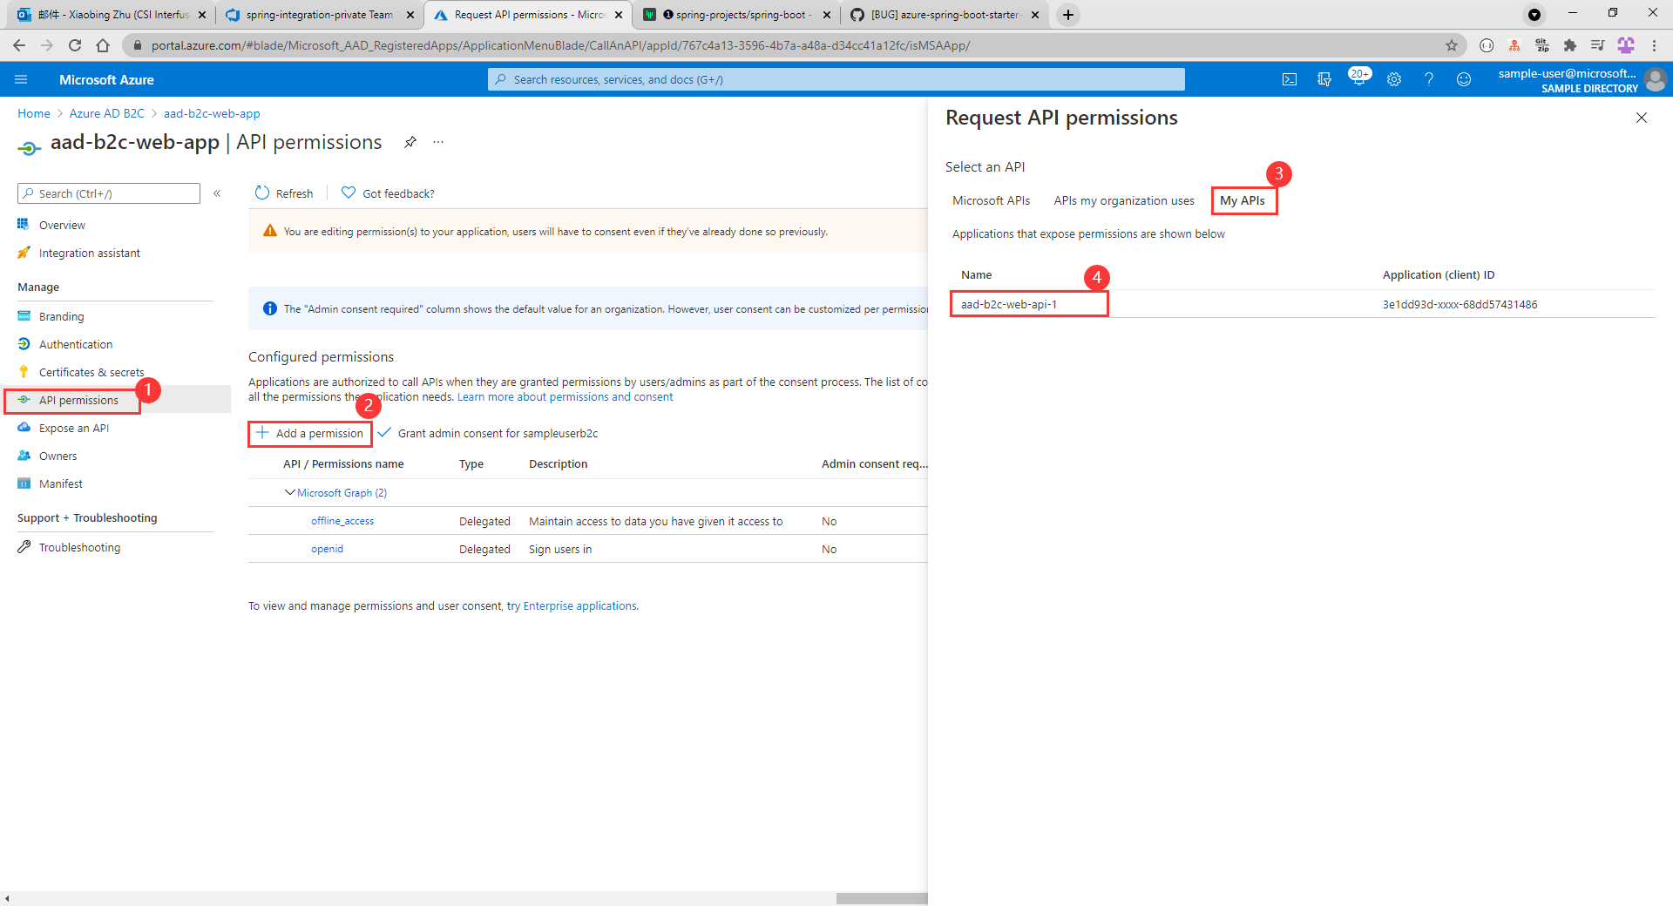Open portal settings gear icon
The width and height of the screenshot is (1673, 906).
point(1394,79)
